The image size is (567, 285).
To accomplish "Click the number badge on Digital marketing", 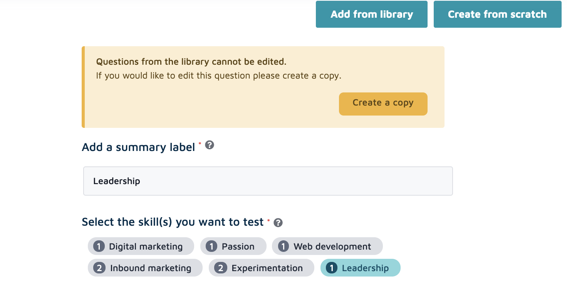I will click(99, 246).
